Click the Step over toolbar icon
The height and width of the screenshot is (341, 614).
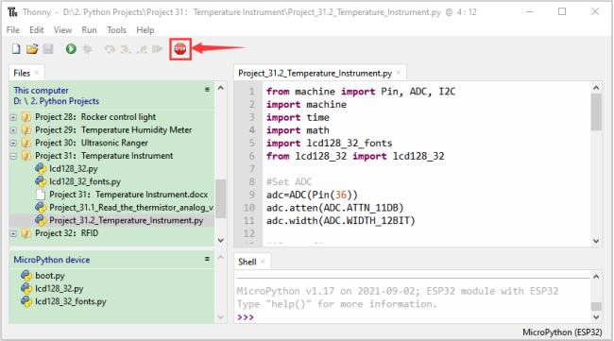(110, 49)
